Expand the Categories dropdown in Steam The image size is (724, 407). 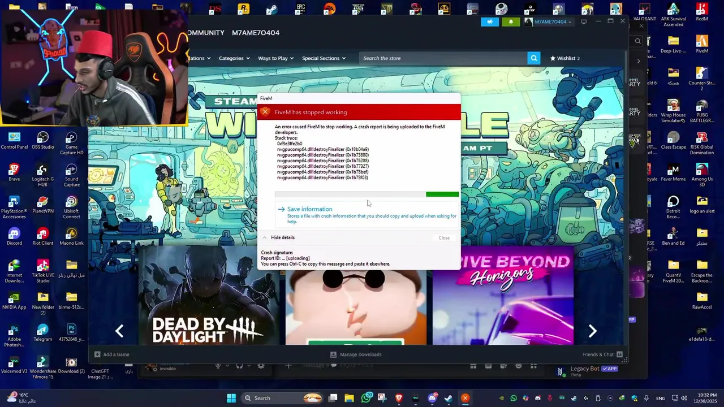tap(234, 58)
